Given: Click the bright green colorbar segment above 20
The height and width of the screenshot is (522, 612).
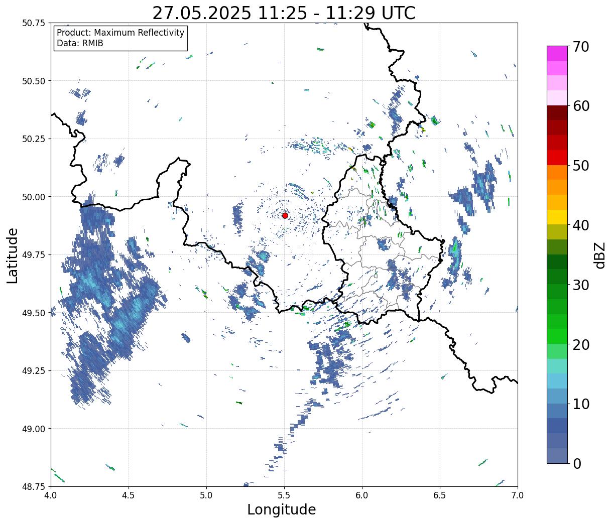Looking at the screenshot, I should coord(557,336).
